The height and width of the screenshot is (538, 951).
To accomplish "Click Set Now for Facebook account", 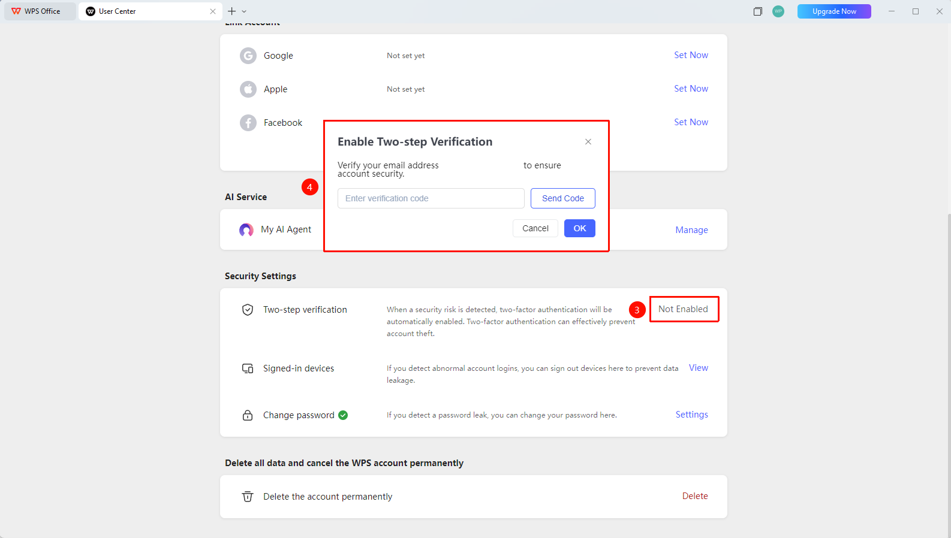I will (691, 122).
